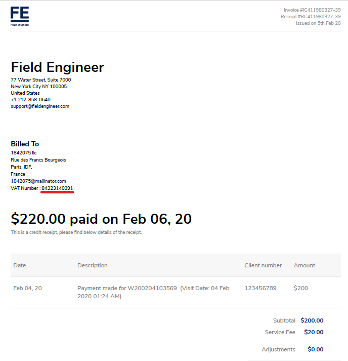348x361 pixels.
Task: Click the Subtotal $200.00 value
Action: click(x=312, y=320)
